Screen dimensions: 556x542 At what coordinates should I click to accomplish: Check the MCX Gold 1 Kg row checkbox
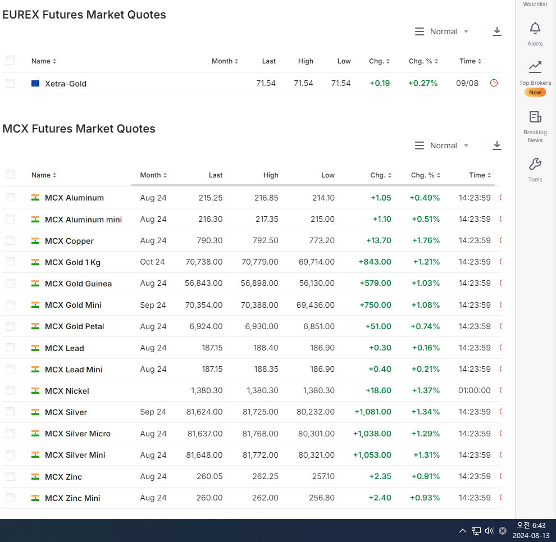[x=10, y=262]
